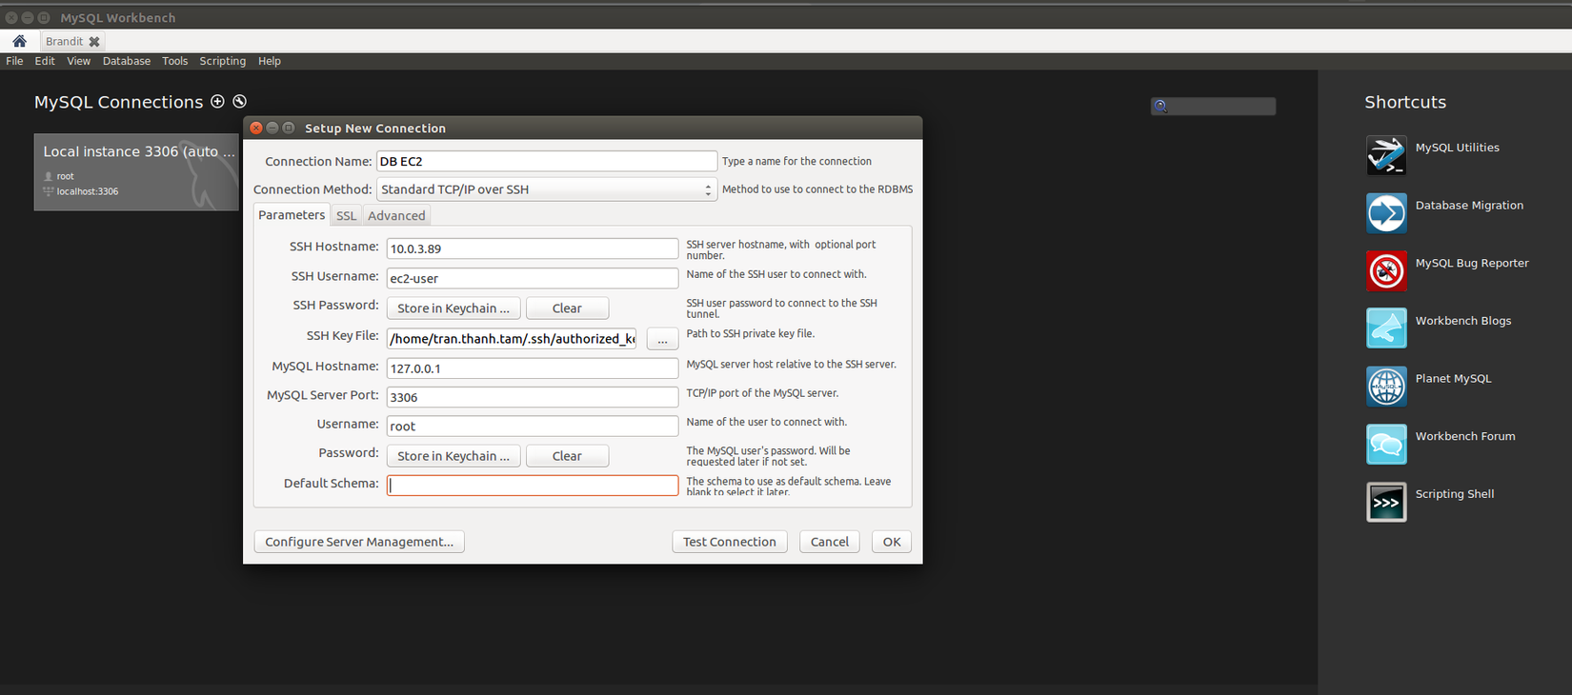The height and width of the screenshot is (695, 1572).
Task: Open the Database Migration shortcut icon
Action: coord(1386,213)
